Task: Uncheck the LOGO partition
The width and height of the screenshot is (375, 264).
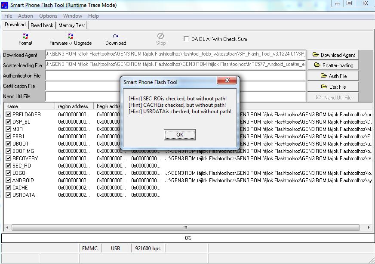Action: pos(8,173)
